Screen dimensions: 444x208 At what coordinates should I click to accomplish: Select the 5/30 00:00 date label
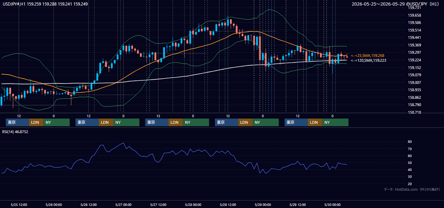332,205
